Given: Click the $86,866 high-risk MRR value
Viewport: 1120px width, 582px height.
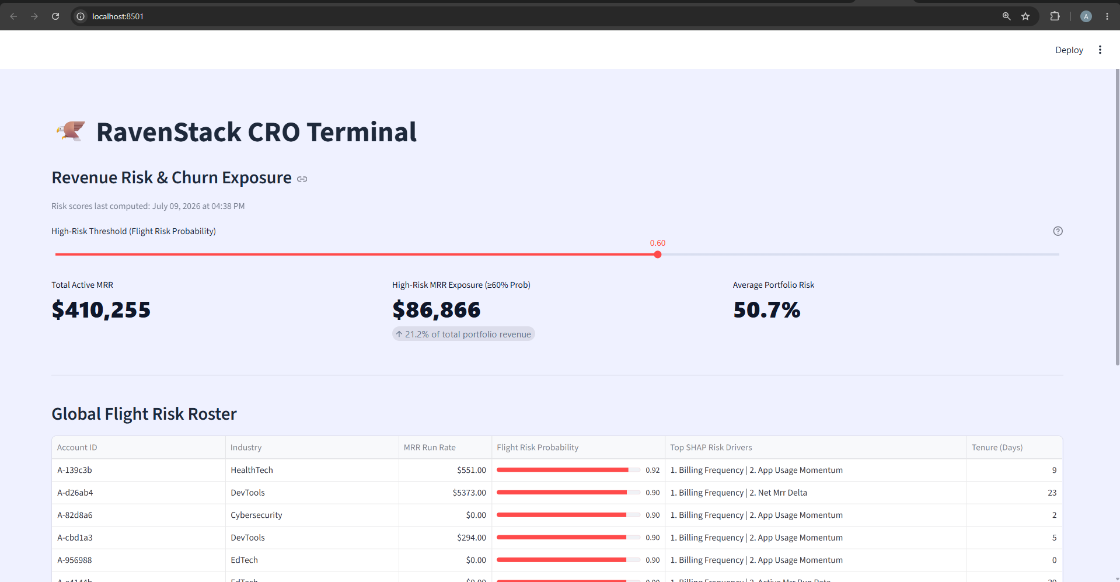Looking at the screenshot, I should [x=436, y=310].
